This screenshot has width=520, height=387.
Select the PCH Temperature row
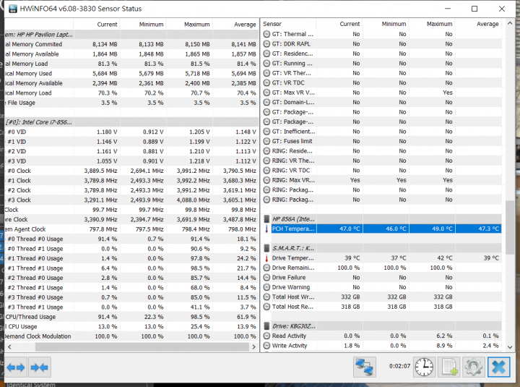pos(382,229)
